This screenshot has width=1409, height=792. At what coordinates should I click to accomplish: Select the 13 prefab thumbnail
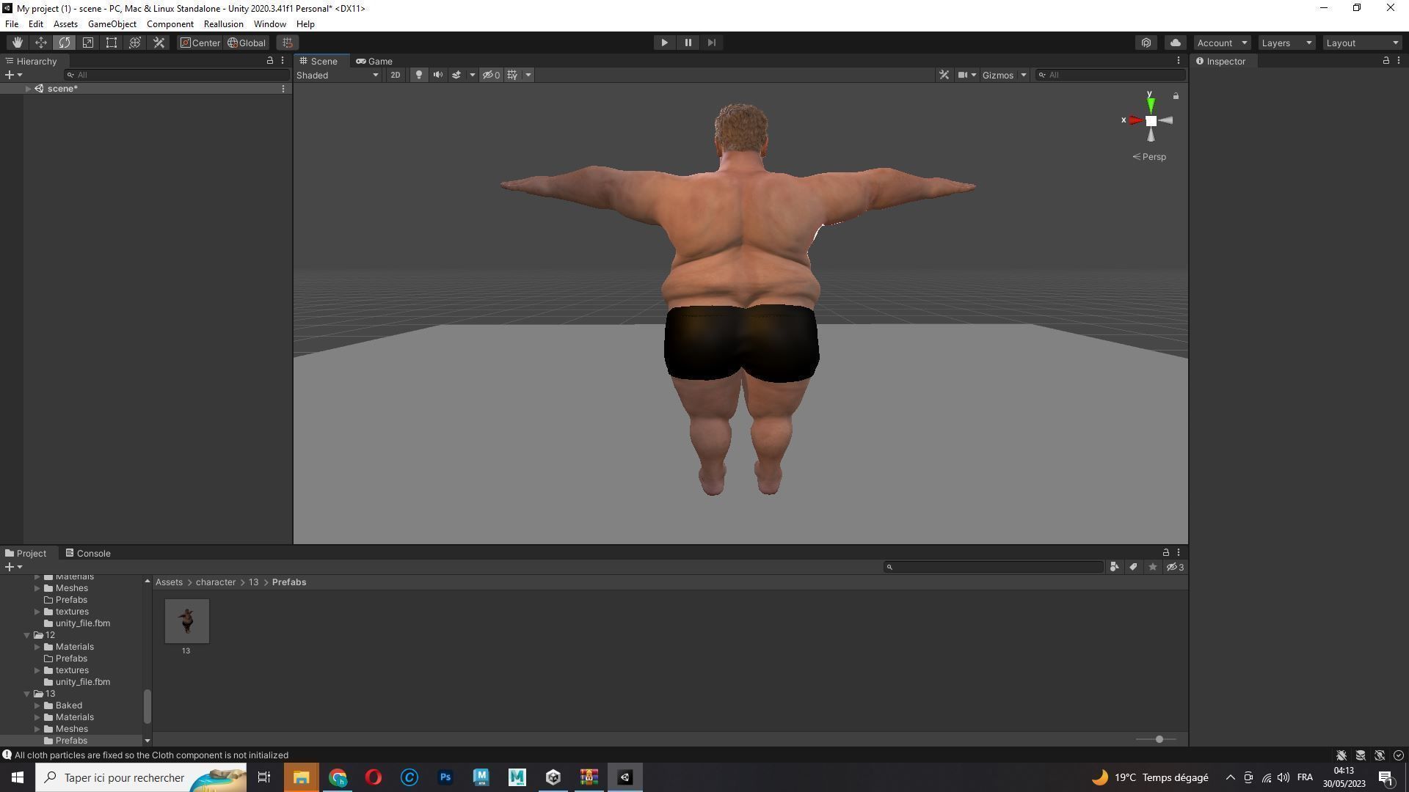(x=186, y=621)
